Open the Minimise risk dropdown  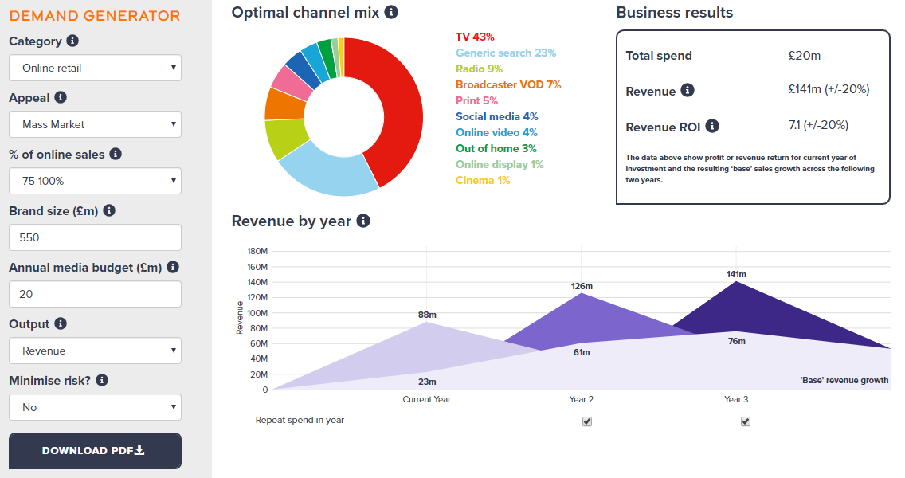(x=95, y=407)
